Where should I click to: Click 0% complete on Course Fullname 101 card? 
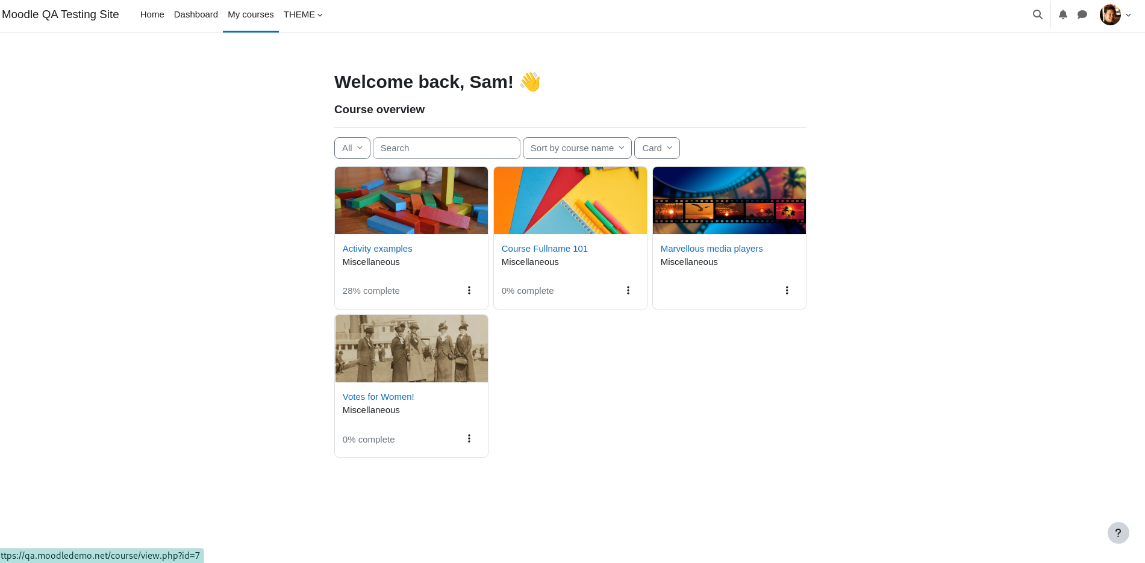click(528, 291)
